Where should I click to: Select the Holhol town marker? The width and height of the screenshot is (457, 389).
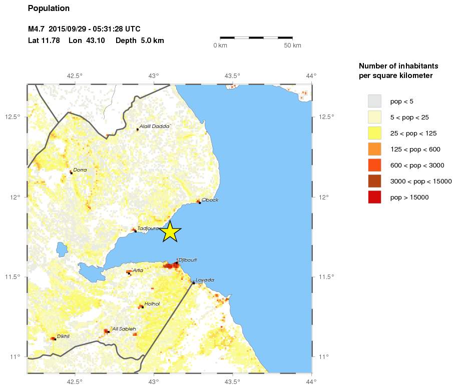coord(143,307)
